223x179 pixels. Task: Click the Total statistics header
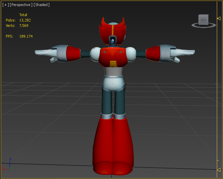[23, 15]
